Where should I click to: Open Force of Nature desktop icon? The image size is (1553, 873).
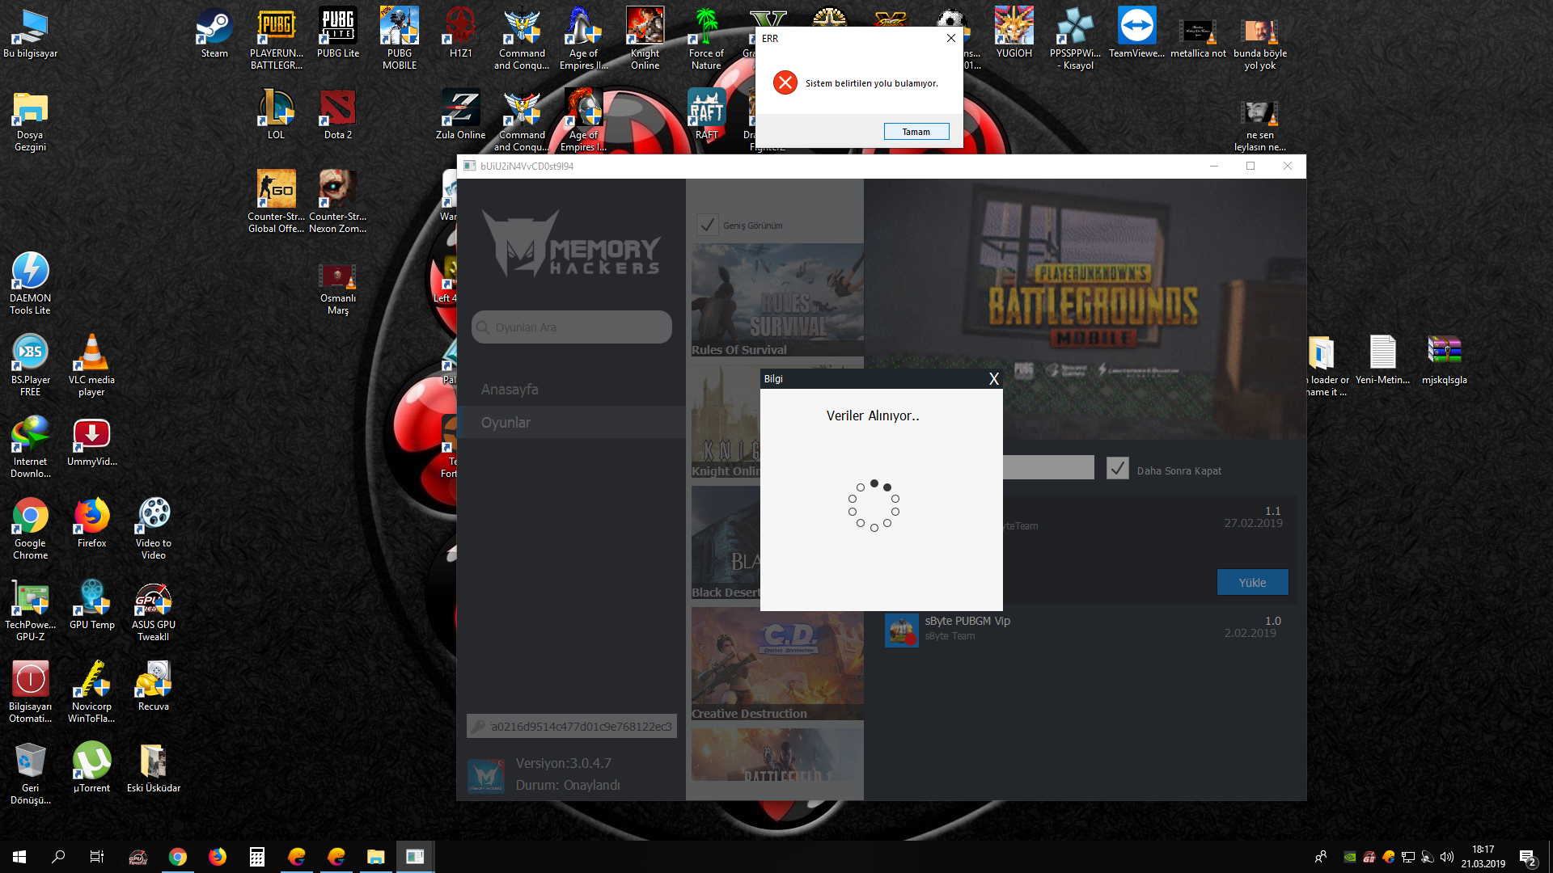click(x=706, y=39)
